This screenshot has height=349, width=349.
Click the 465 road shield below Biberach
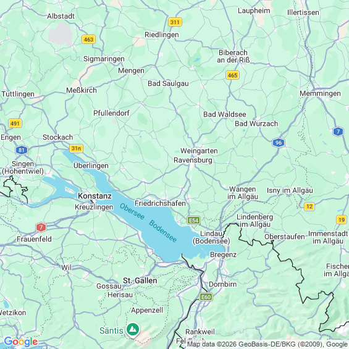233,75
